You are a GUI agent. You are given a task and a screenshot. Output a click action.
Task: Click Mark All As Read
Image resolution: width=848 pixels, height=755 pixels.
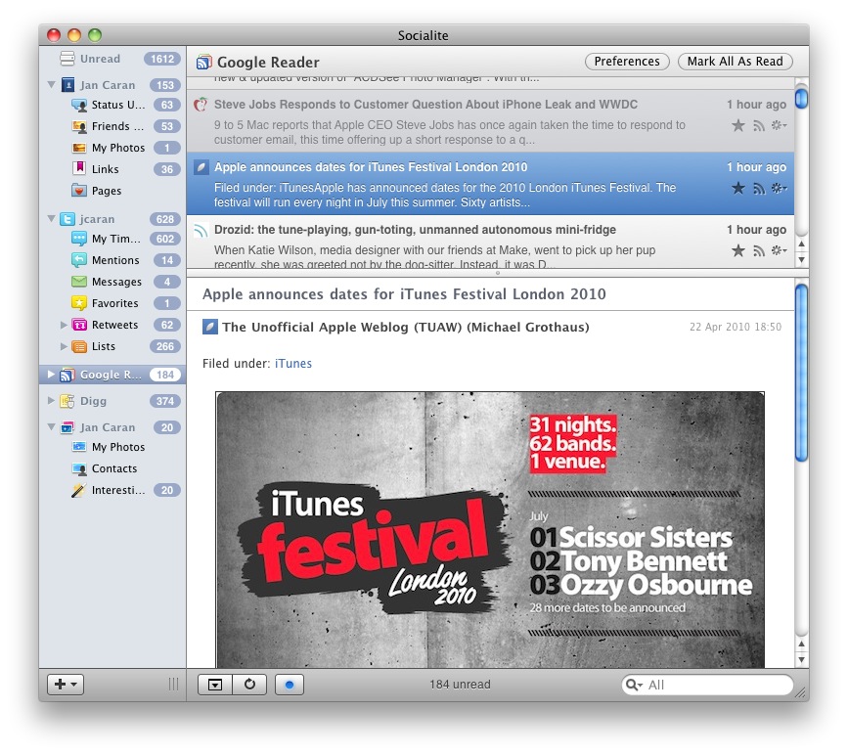pyautogui.click(x=735, y=61)
